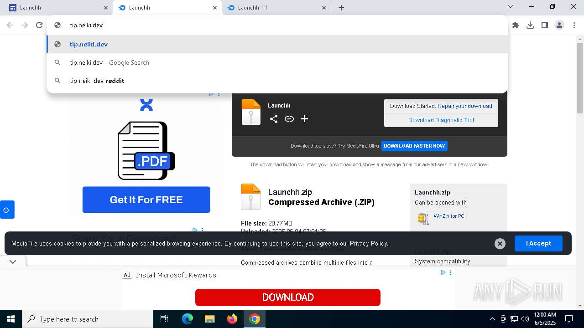Click the File size 20.77MB text
The width and height of the screenshot is (584, 328).
tap(266, 223)
